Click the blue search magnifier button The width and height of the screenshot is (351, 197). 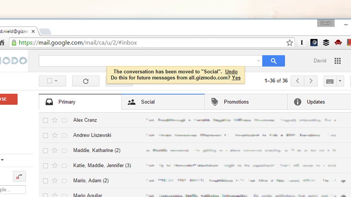(x=273, y=61)
